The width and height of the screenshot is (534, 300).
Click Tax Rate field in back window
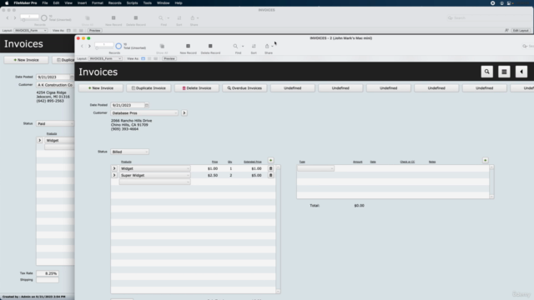(48, 273)
